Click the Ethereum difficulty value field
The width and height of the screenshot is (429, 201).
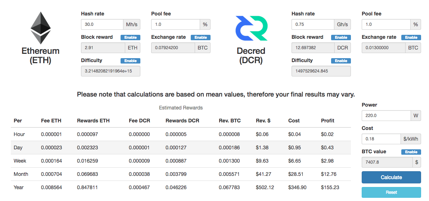click(x=110, y=71)
